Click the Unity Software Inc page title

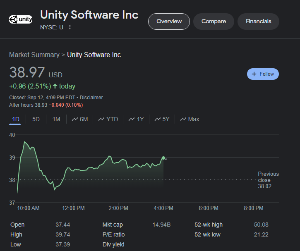point(89,15)
